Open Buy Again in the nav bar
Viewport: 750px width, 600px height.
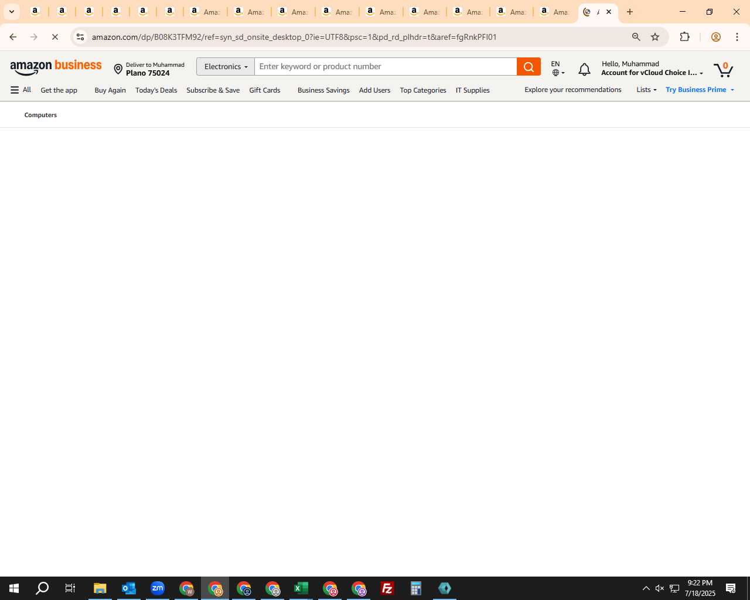[x=110, y=90]
